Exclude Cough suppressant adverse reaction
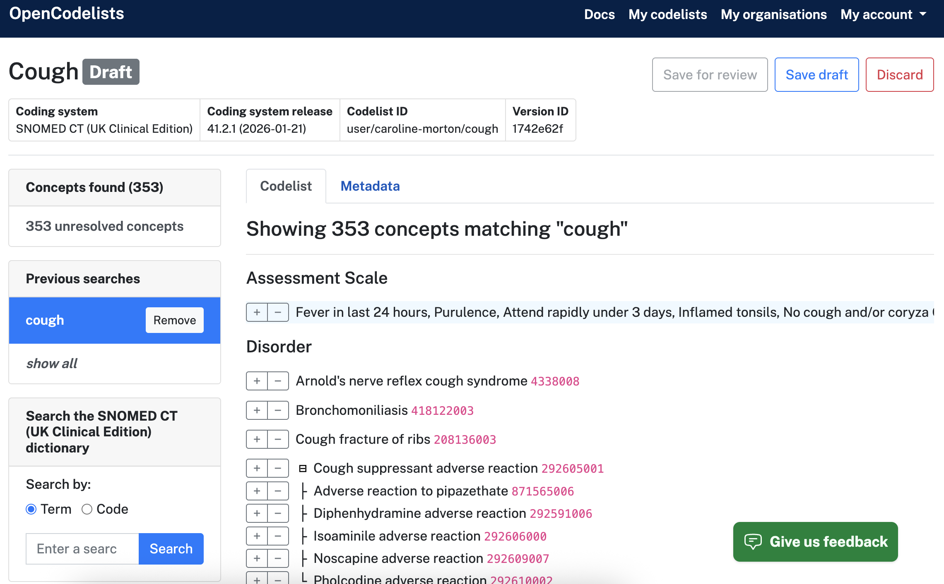 tap(278, 468)
